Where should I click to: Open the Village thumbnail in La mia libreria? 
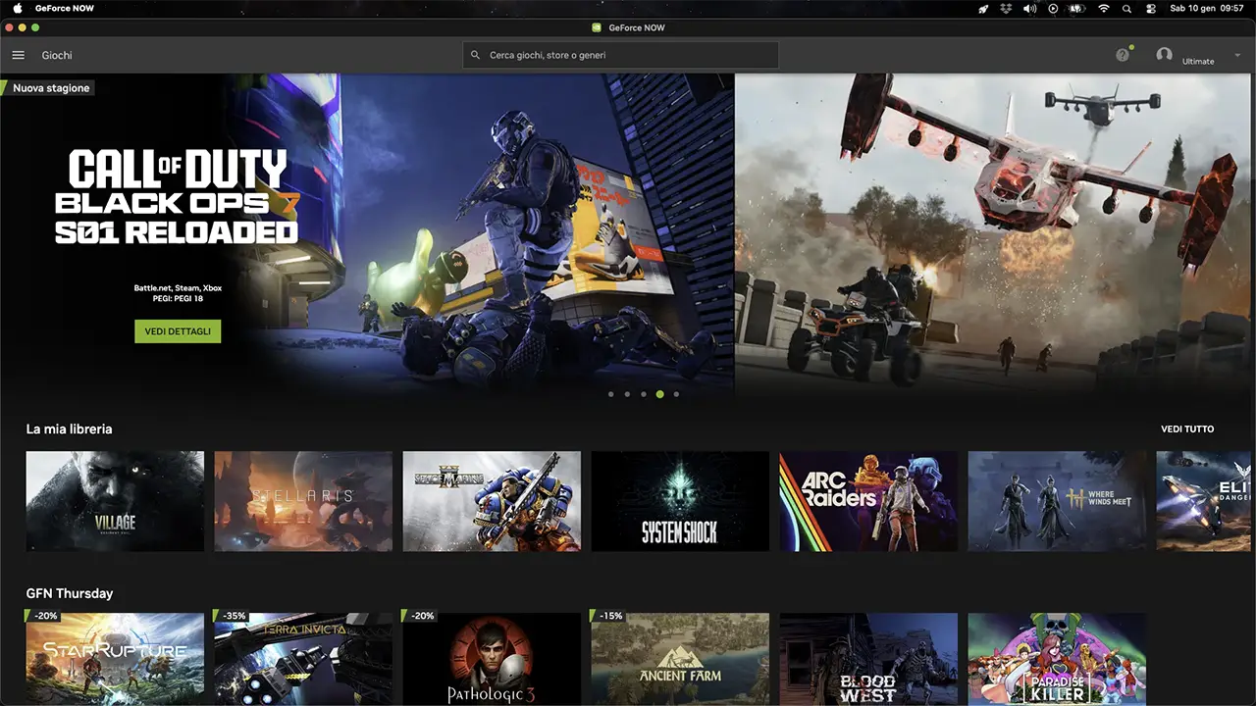(x=115, y=500)
